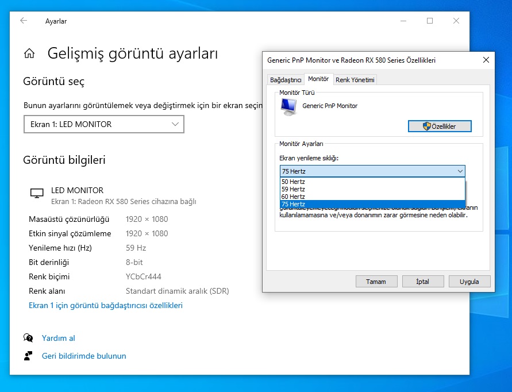
Task: Close the Generic PnP Monitor properties dialog
Action: pyautogui.click(x=486, y=60)
